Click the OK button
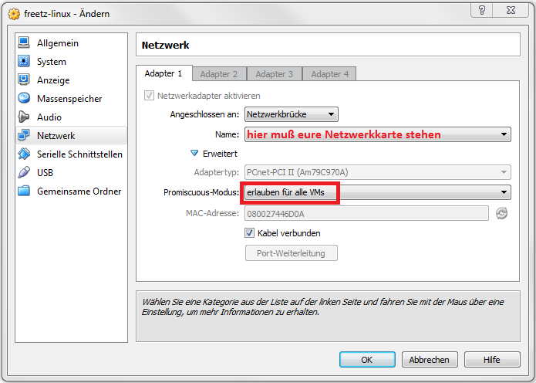 pyautogui.click(x=367, y=359)
